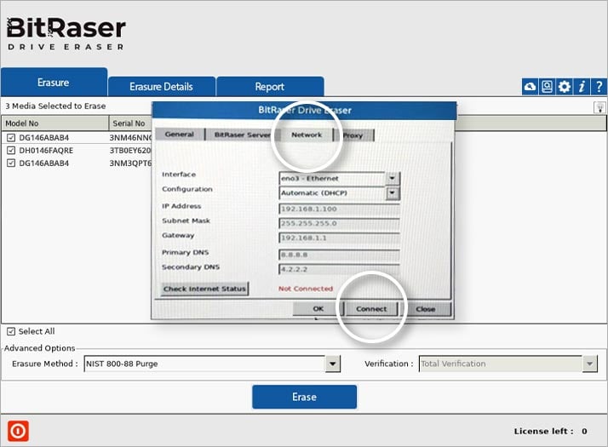This screenshot has width=608, height=447.
Task: Click the License left counter text
Action: point(551,431)
